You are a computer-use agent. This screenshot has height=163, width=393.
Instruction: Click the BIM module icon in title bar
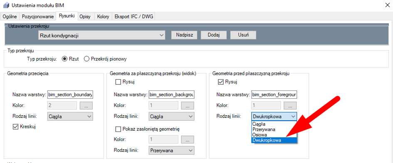(6, 5)
